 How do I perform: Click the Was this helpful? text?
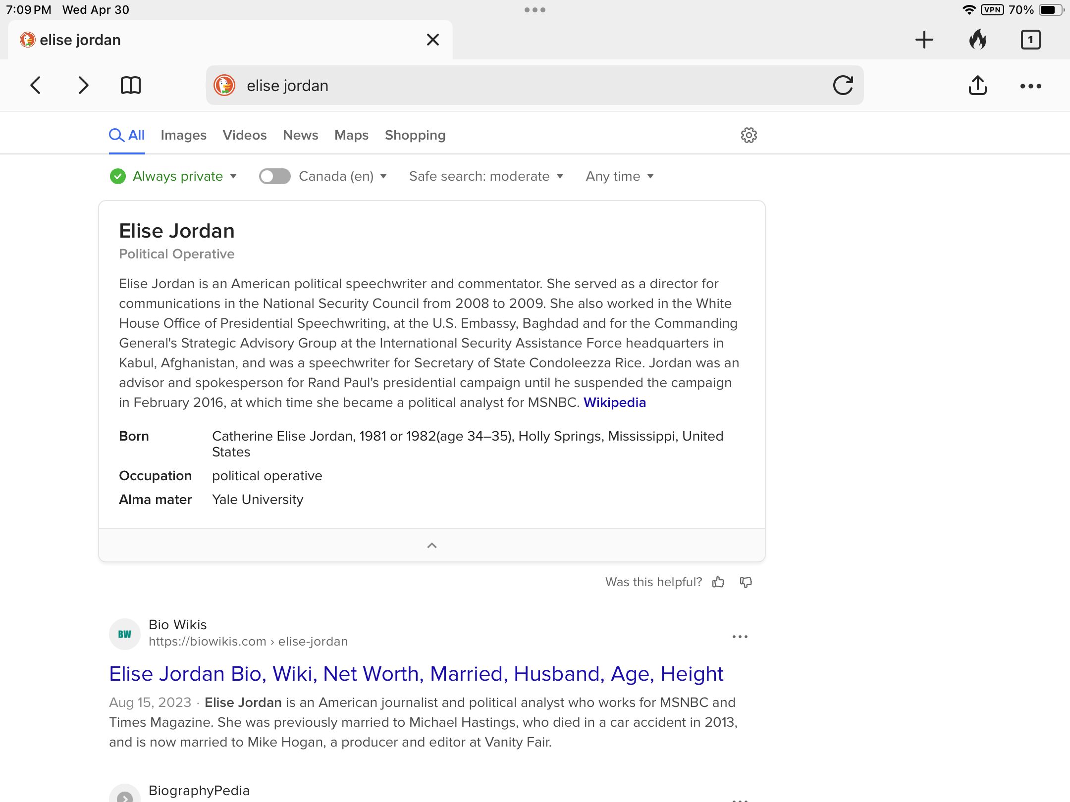coord(654,582)
